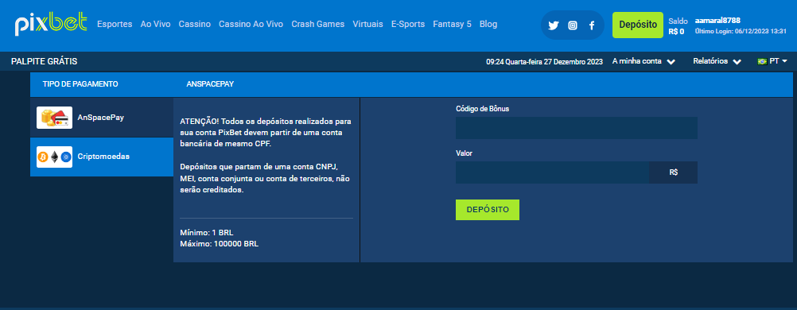The image size is (797, 310).
Task: Click the Código de Bônus label
Action: tap(482, 109)
